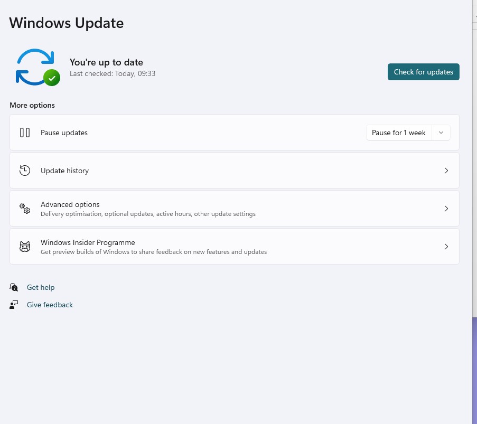This screenshot has height=424, width=477.
Task: Click the Pause for 1 week button
Action: pyautogui.click(x=398, y=133)
